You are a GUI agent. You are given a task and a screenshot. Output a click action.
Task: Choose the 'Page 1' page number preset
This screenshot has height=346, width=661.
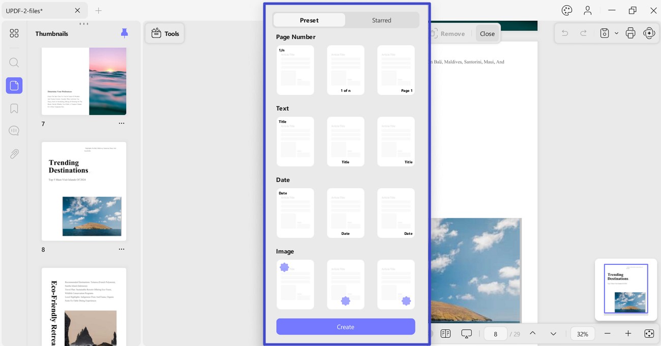pyautogui.click(x=396, y=70)
